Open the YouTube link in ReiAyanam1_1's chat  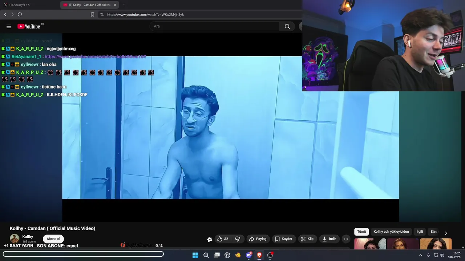[x=96, y=57]
